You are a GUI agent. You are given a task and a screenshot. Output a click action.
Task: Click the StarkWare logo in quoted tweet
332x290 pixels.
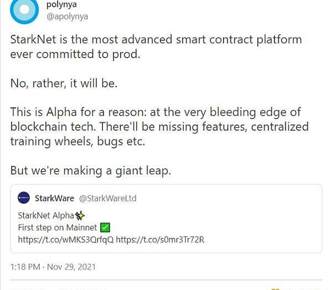(24, 198)
